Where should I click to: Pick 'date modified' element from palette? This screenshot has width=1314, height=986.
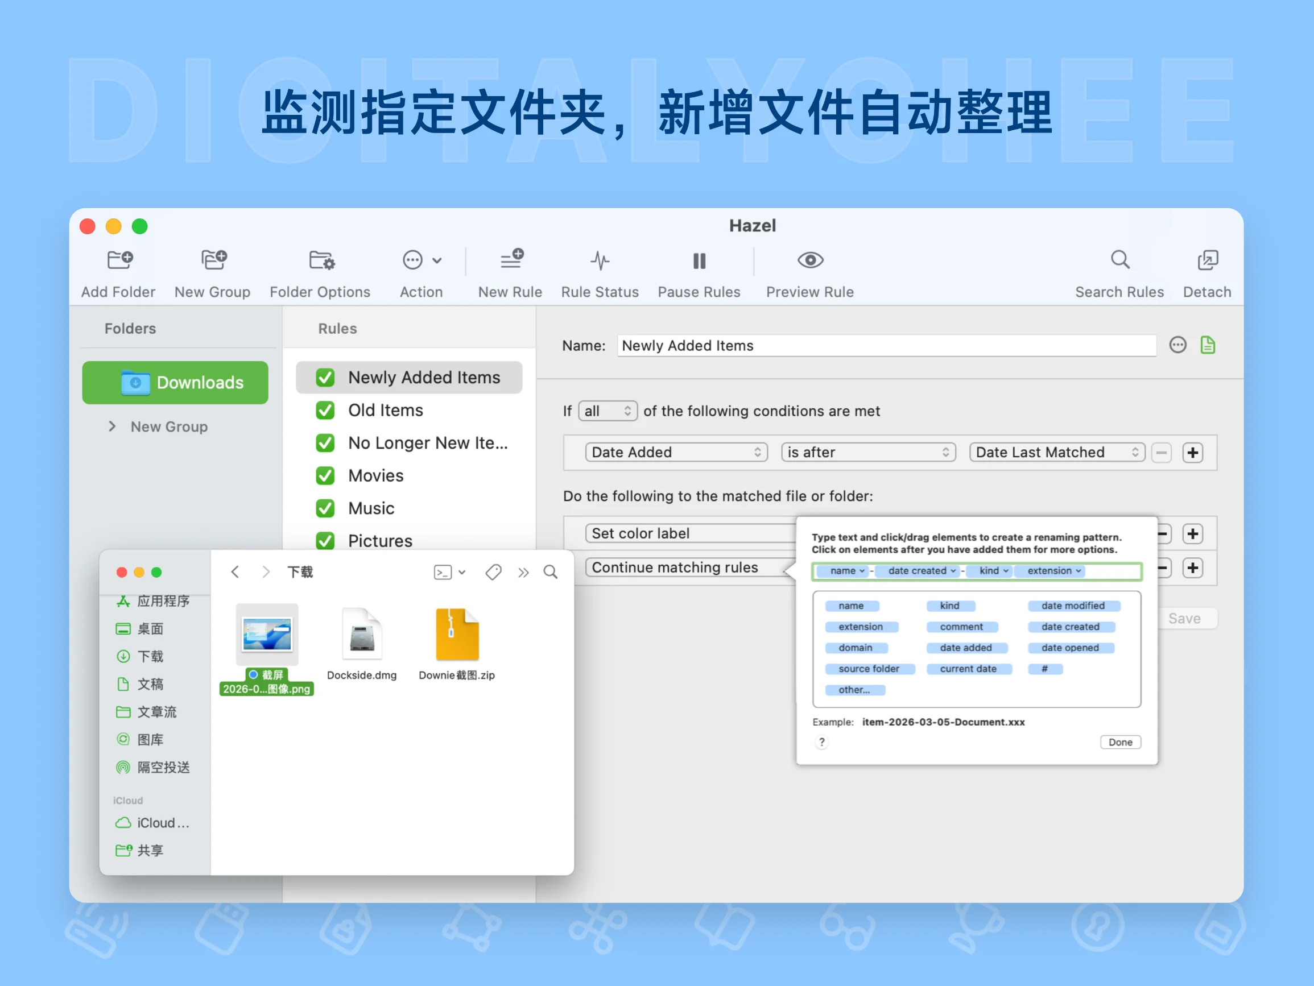pyautogui.click(x=1073, y=606)
